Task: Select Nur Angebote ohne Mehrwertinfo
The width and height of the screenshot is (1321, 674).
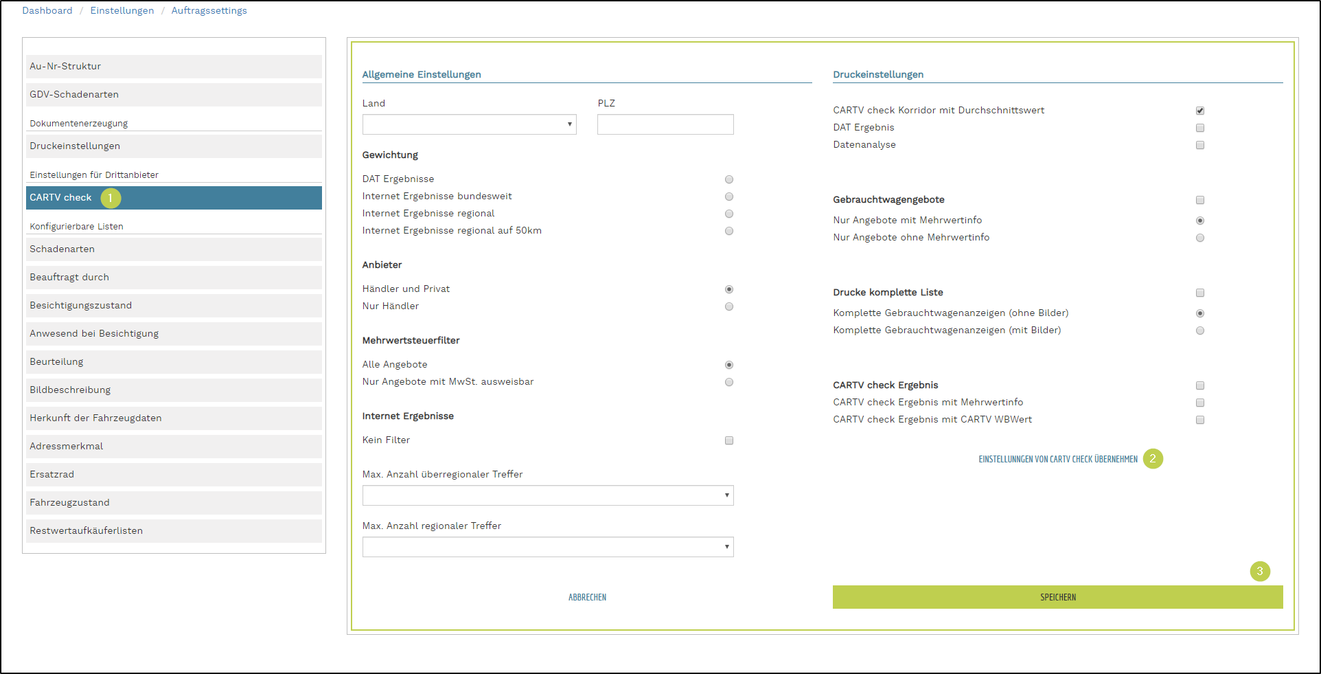Action: tap(1200, 238)
